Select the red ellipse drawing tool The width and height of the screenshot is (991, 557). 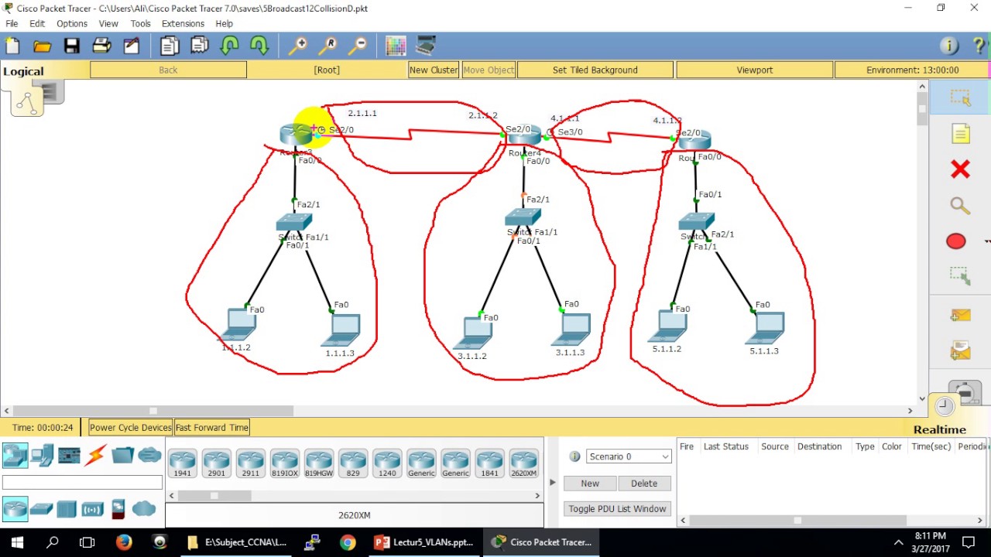coord(956,241)
